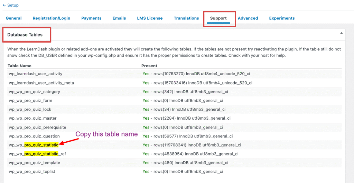Click the wp_learndash_user_activity_meta row name
The height and width of the screenshot is (183, 354).
(x=41, y=83)
